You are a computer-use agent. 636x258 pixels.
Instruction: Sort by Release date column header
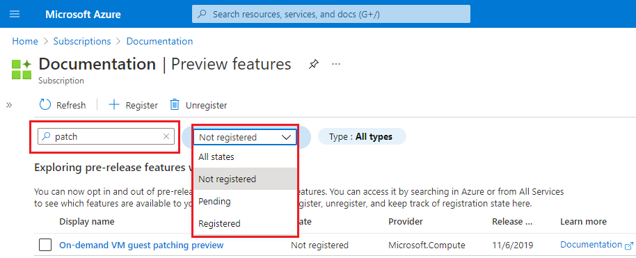click(512, 221)
